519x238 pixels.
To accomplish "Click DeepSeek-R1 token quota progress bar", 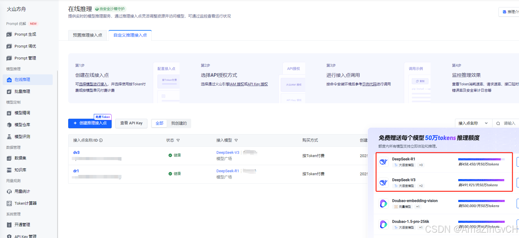I will [x=481, y=159].
